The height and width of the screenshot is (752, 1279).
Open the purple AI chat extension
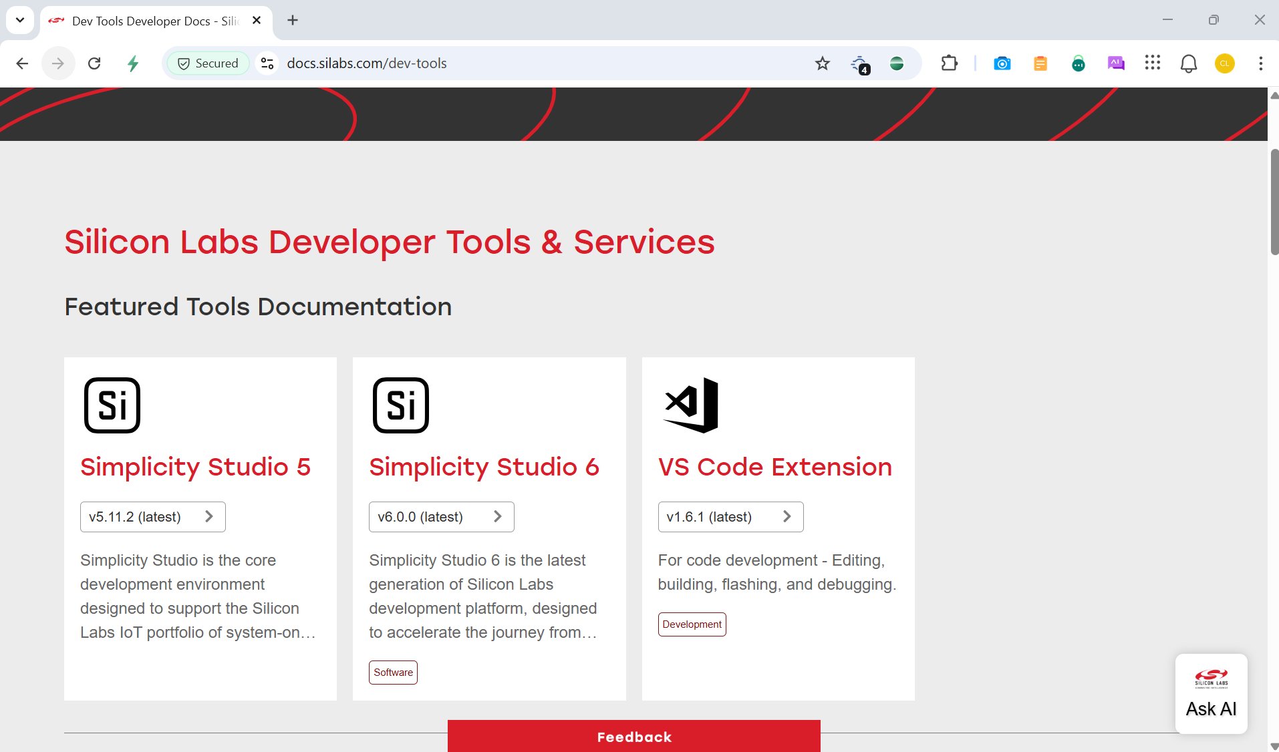tap(1116, 63)
